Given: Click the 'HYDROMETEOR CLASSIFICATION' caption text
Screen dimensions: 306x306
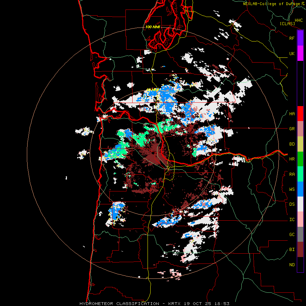Looking at the screenshot, I should tap(119, 304).
